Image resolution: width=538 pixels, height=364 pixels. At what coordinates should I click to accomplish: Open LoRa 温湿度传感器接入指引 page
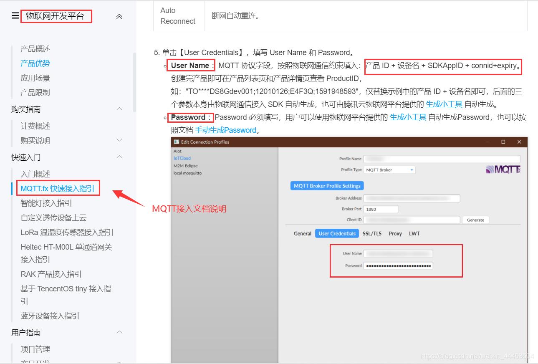tap(67, 233)
